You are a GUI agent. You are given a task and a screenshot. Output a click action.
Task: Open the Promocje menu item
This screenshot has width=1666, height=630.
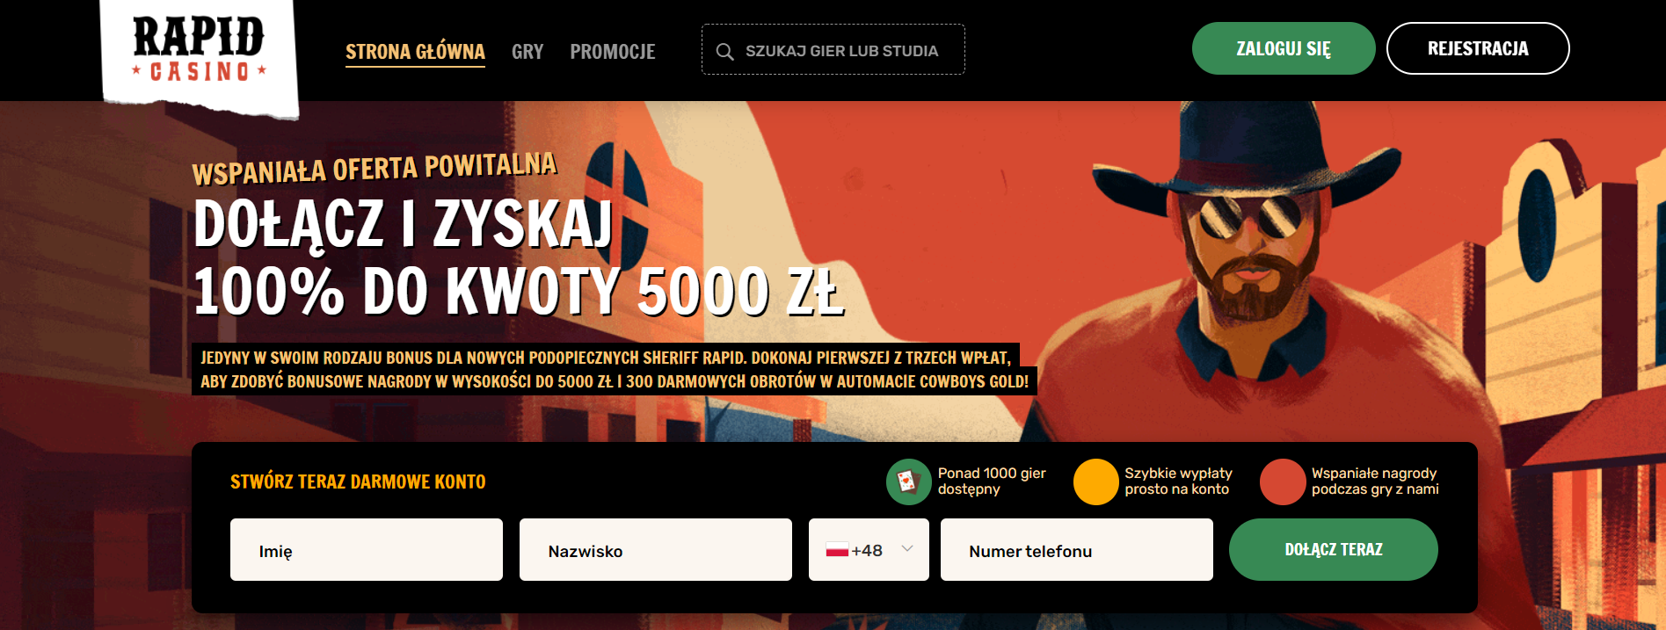(x=613, y=52)
